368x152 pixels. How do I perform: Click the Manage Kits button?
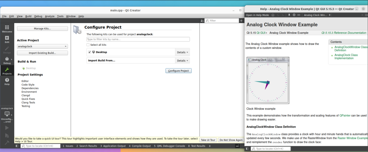(x=42, y=28)
